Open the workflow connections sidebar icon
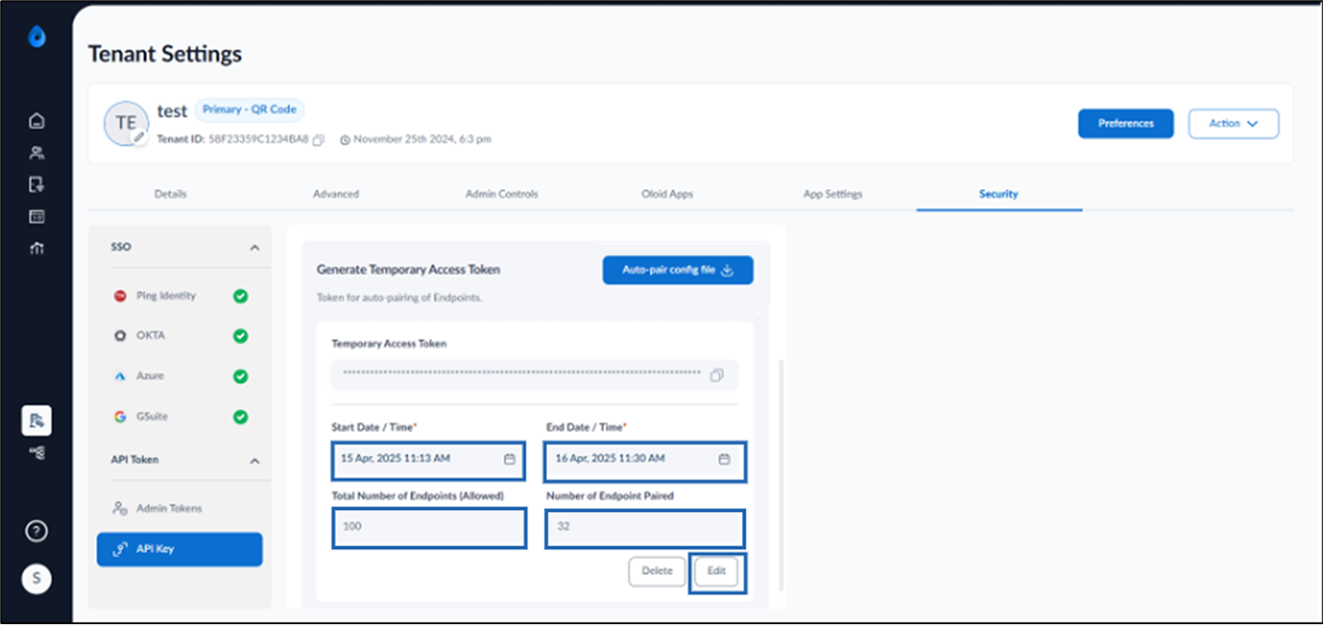 tap(36, 452)
